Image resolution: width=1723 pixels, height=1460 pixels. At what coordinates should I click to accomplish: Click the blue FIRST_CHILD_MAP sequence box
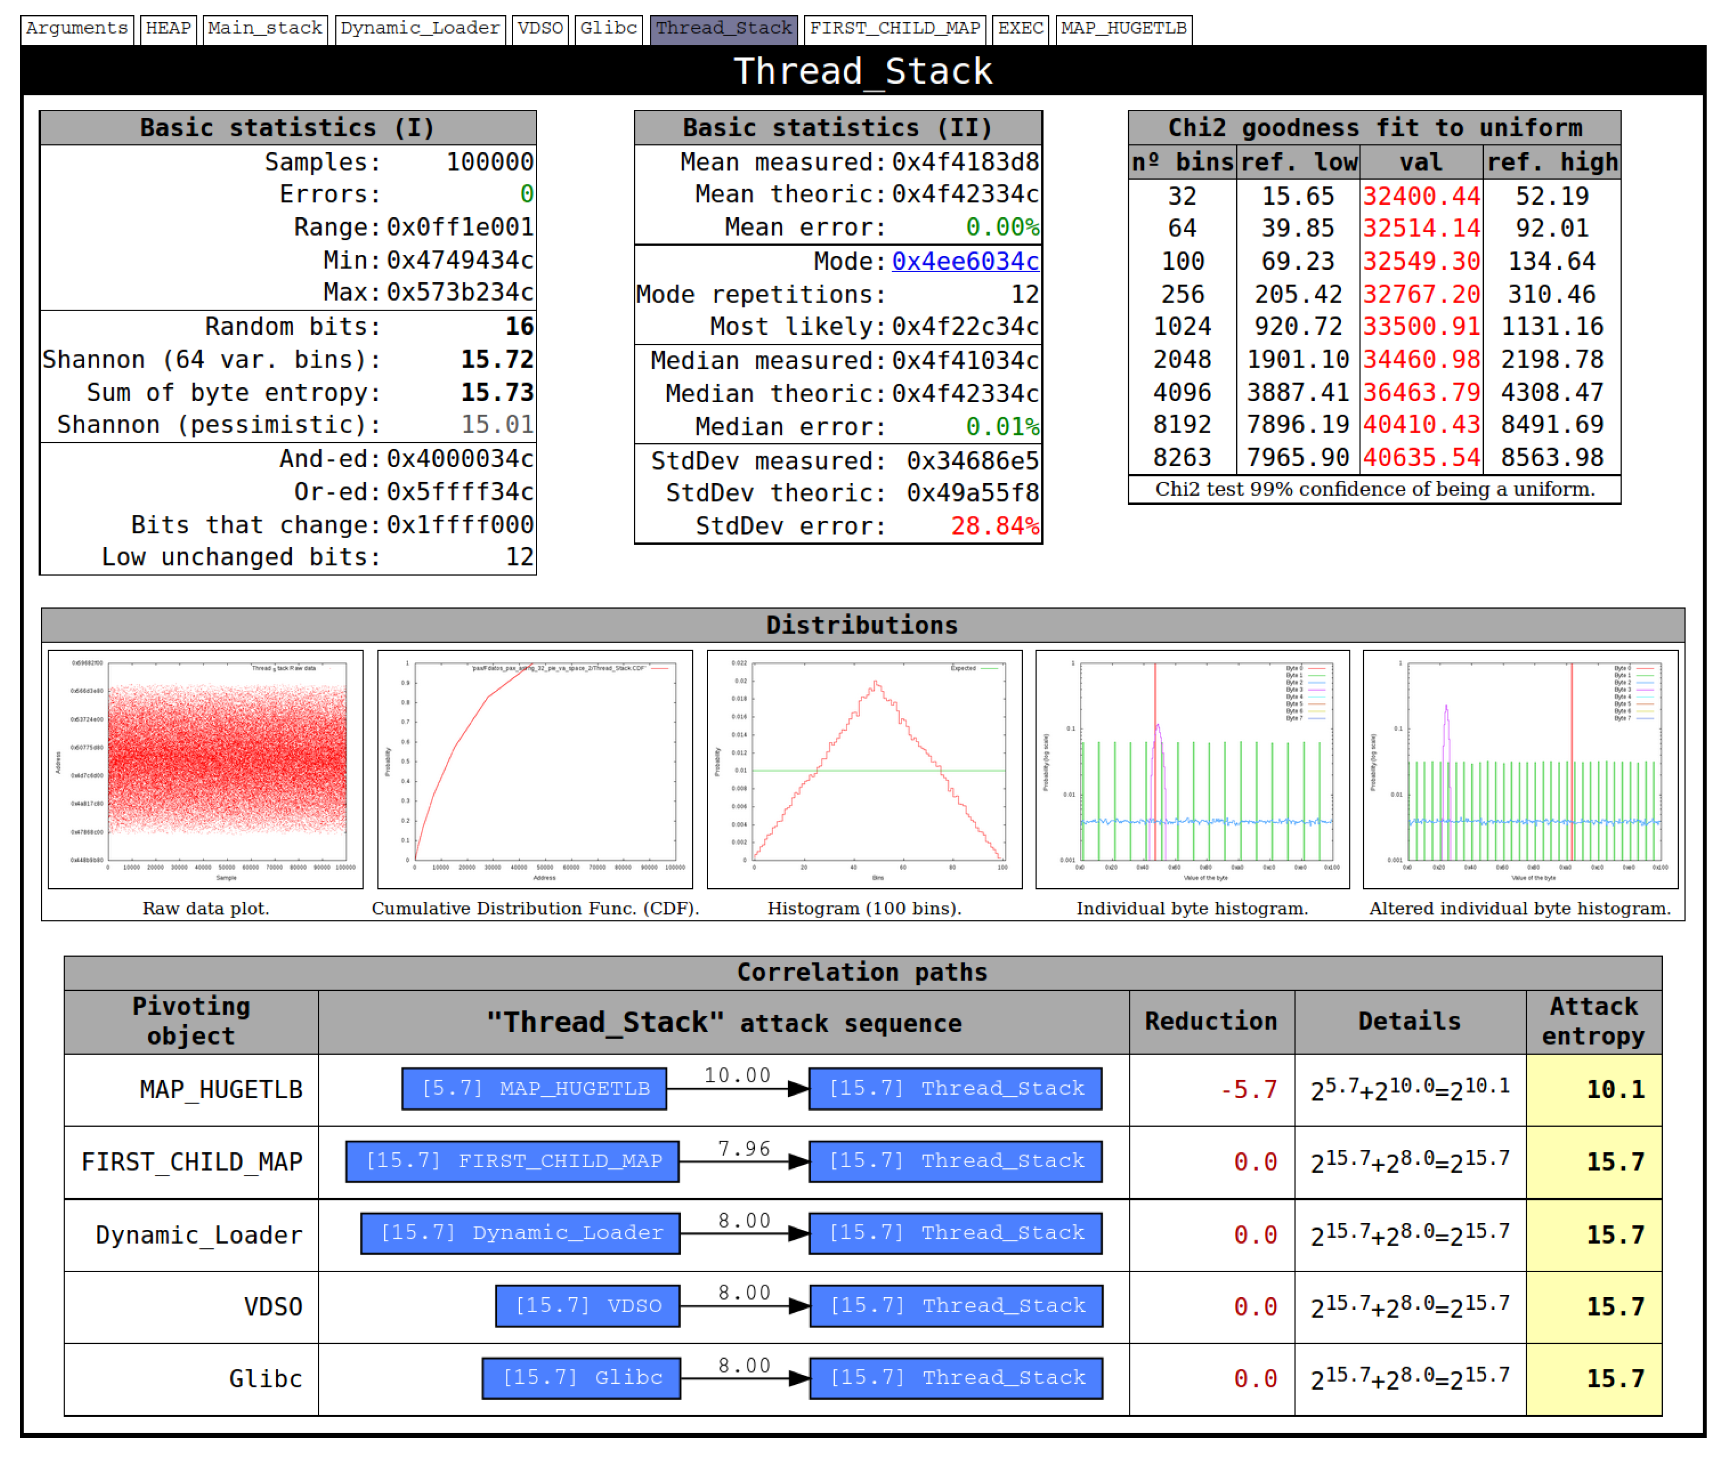click(512, 1161)
